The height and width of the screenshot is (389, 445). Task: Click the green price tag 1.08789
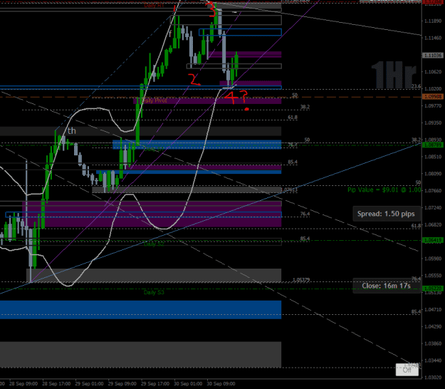[x=432, y=145]
